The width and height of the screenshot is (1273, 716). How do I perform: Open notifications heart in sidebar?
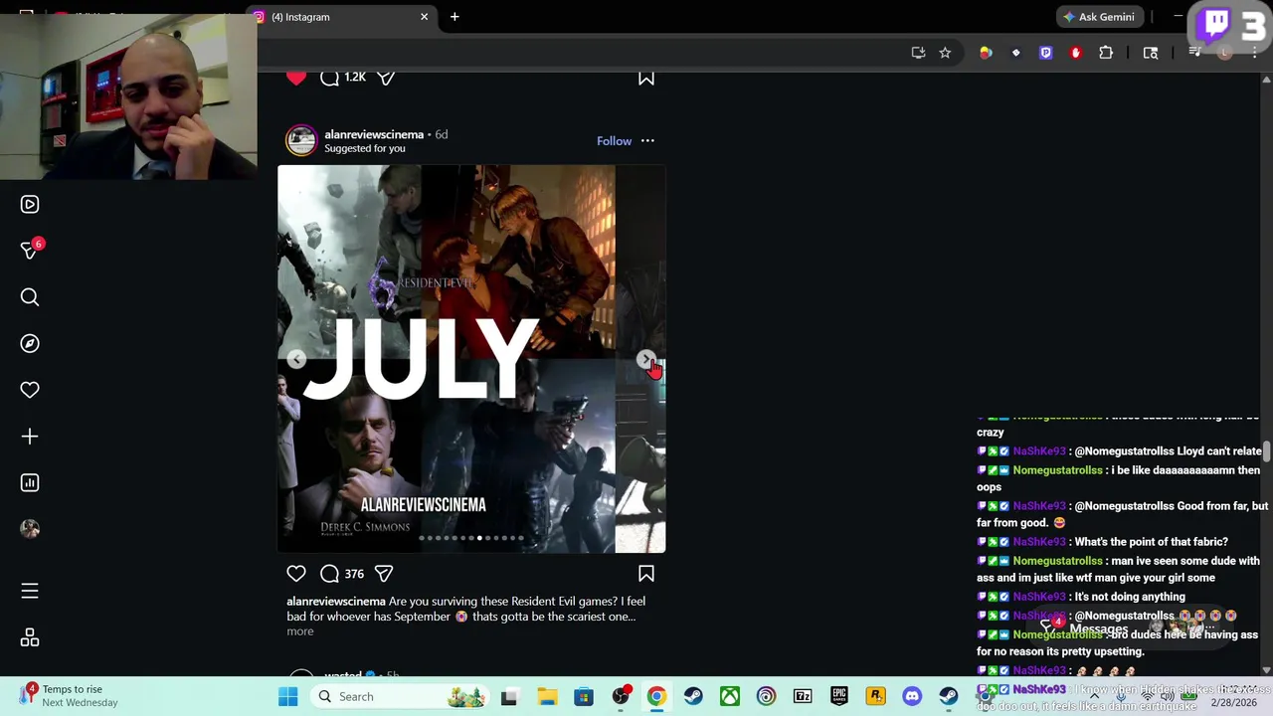click(x=30, y=390)
